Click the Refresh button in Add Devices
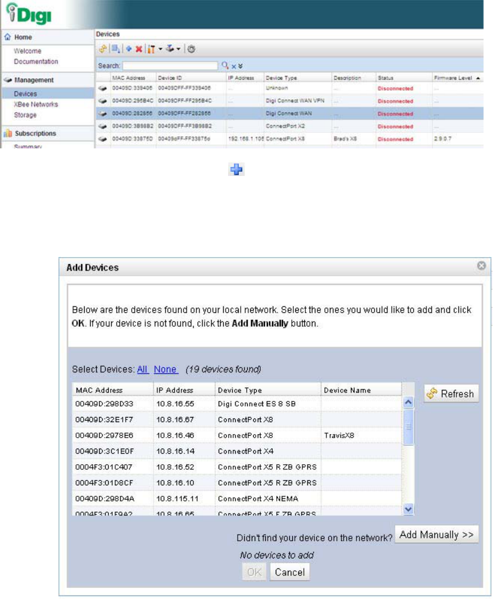Viewport: 493px width, 599px height. 451,393
